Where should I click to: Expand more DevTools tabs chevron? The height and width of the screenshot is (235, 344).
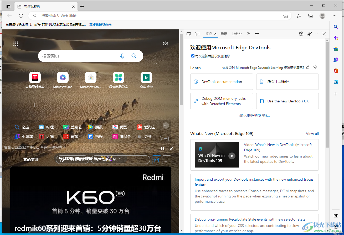pyautogui.click(x=248, y=34)
